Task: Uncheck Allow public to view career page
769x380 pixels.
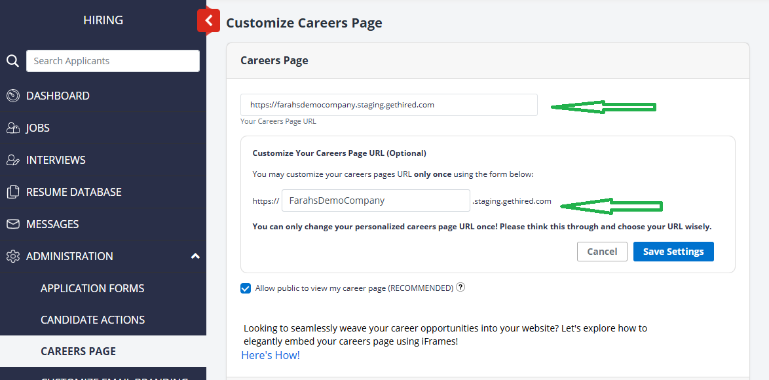Action: click(246, 288)
